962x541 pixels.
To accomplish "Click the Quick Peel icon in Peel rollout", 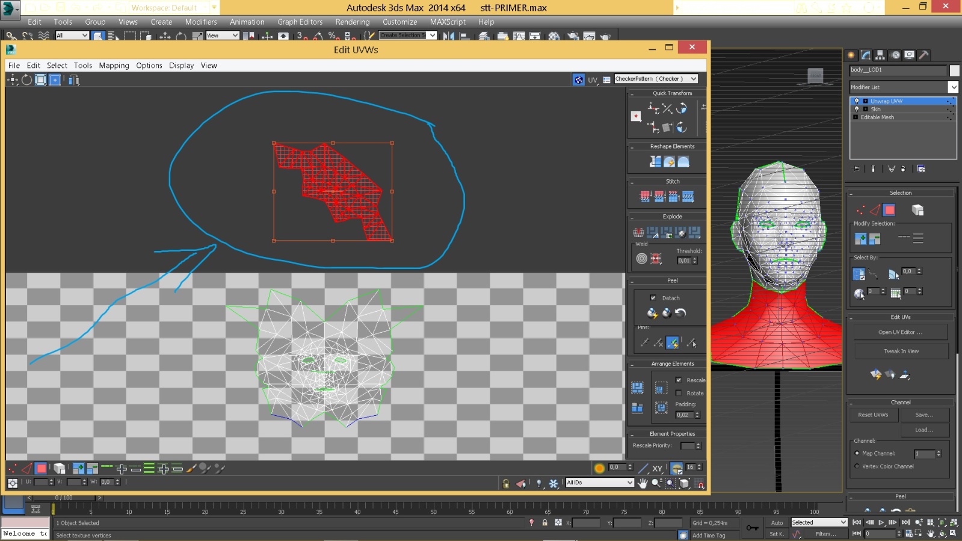I will pyautogui.click(x=652, y=313).
